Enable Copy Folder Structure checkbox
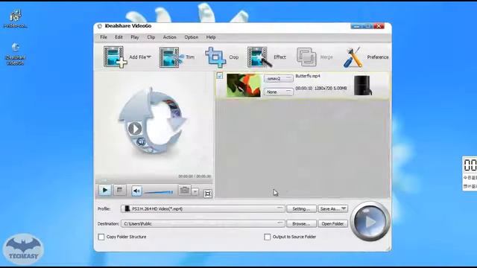The width and height of the screenshot is (477, 268). point(101,237)
